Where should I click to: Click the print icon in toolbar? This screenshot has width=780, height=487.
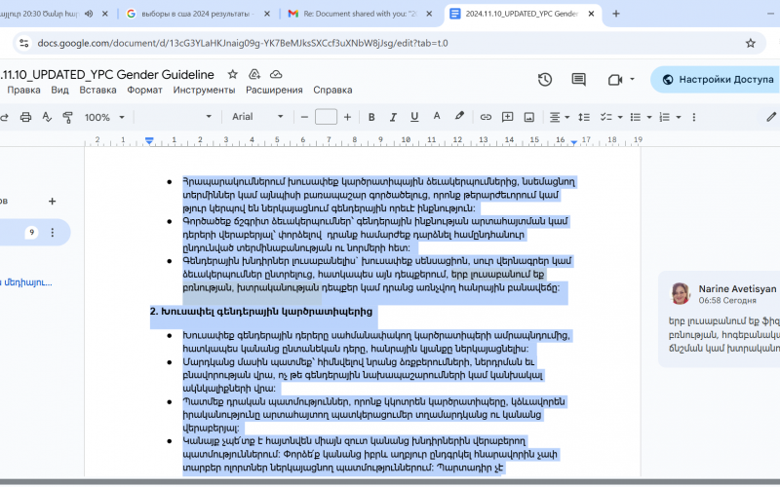click(x=26, y=117)
